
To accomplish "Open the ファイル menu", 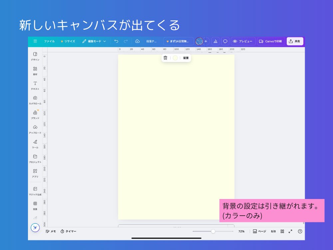I will 49,41.
